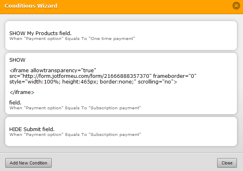Click the closing </iframe> tag text

pos(22,92)
